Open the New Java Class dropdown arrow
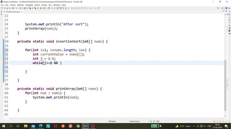 (46, 8)
